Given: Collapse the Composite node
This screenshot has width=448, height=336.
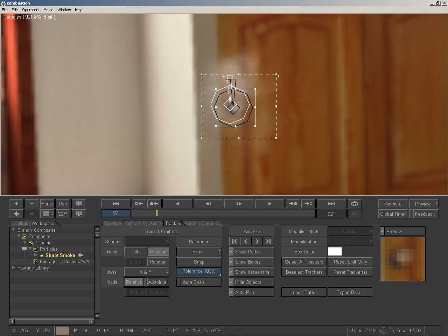Looking at the screenshot, I should [19, 236].
